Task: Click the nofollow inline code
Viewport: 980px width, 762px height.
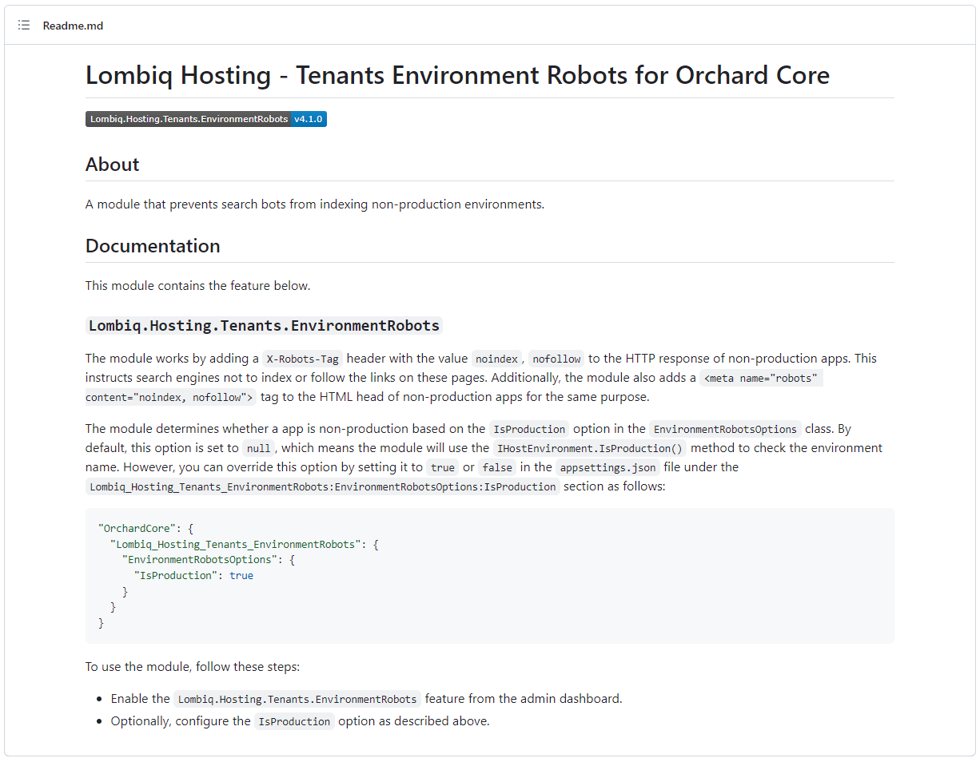Action: pos(556,359)
